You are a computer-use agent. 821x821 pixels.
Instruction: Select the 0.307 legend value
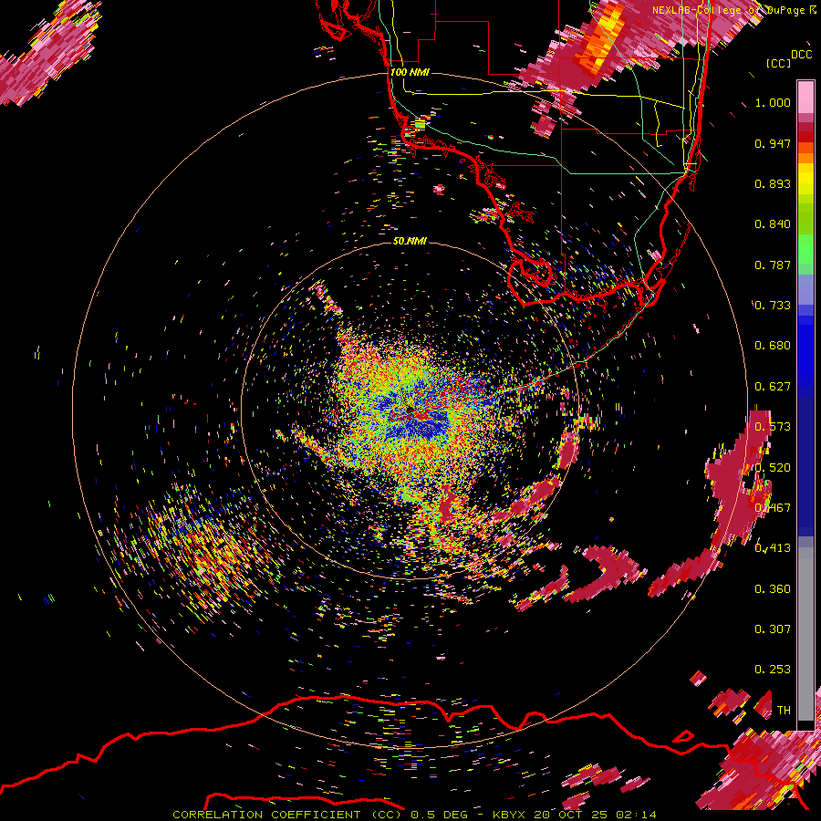(773, 629)
